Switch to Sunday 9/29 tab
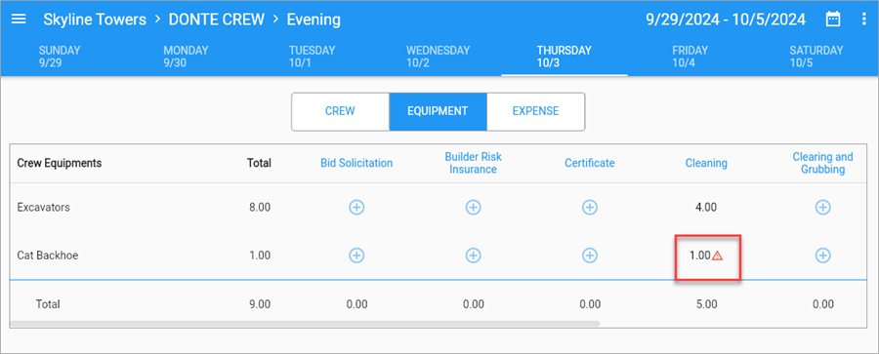The width and height of the screenshot is (879, 354). click(59, 56)
